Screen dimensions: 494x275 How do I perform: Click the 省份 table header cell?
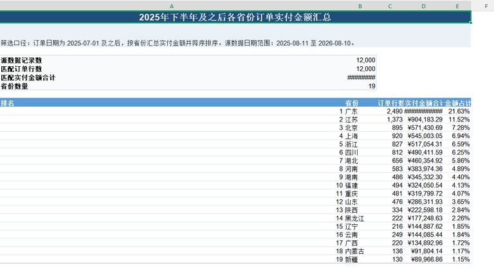(360, 103)
